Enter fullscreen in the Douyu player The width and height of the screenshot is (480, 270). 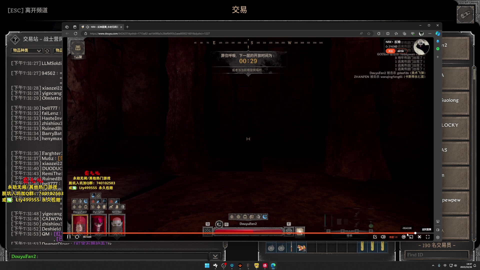point(428,237)
